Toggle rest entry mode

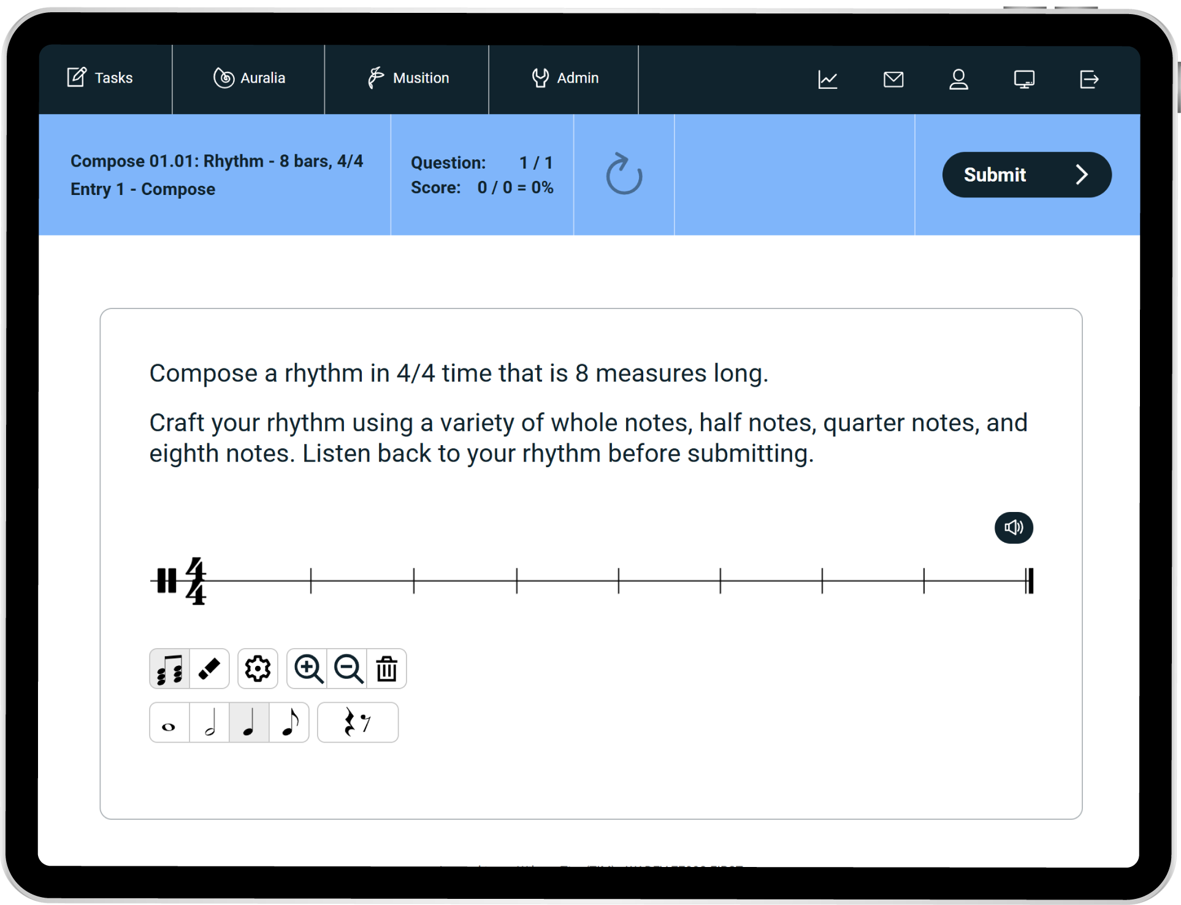[357, 723]
